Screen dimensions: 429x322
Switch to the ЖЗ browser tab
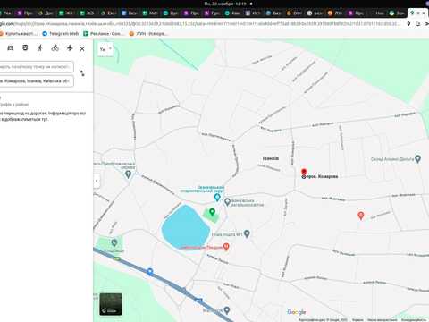[87, 13]
